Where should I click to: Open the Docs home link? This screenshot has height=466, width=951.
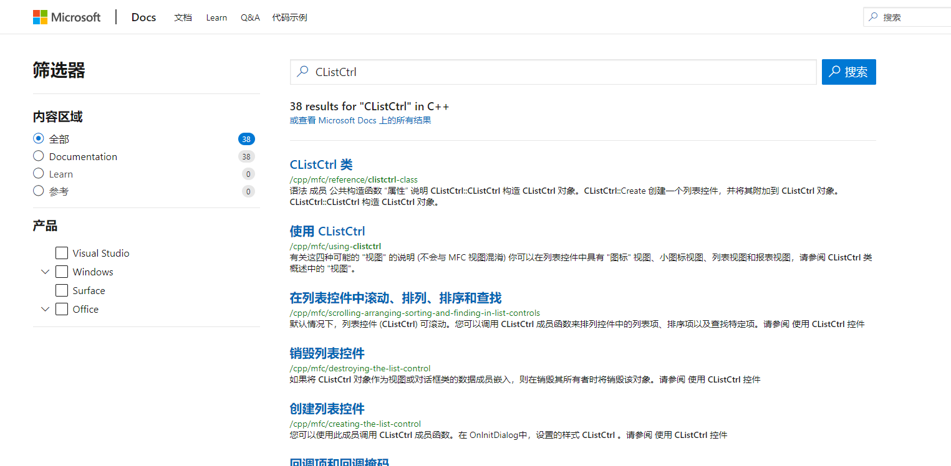click(143, 17)
